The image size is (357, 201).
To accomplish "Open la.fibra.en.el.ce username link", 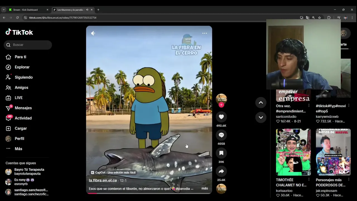I will point(103,181).
